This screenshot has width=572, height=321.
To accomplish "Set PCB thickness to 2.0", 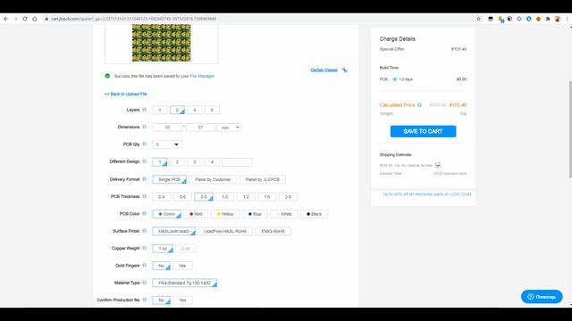I will coord(288,197).
